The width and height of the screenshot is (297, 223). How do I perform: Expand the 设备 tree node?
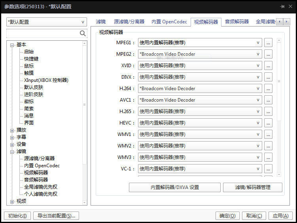(x=12, y=145)
